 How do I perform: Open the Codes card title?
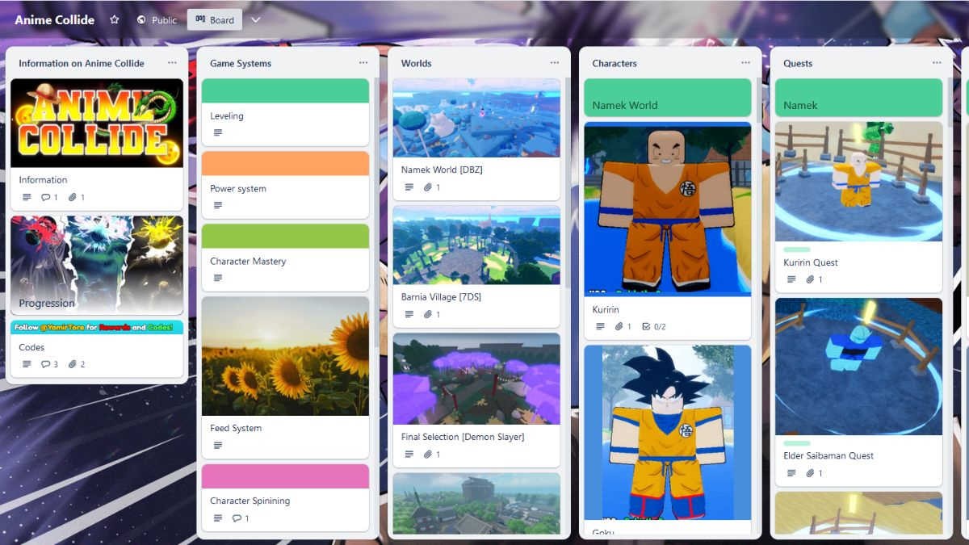point(32,347)
